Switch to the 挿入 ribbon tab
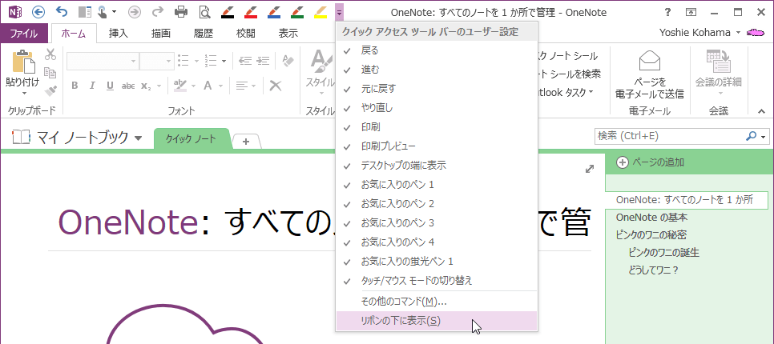Screen dimensions: 774x344 pyautogui.click(x=119, y=34)
